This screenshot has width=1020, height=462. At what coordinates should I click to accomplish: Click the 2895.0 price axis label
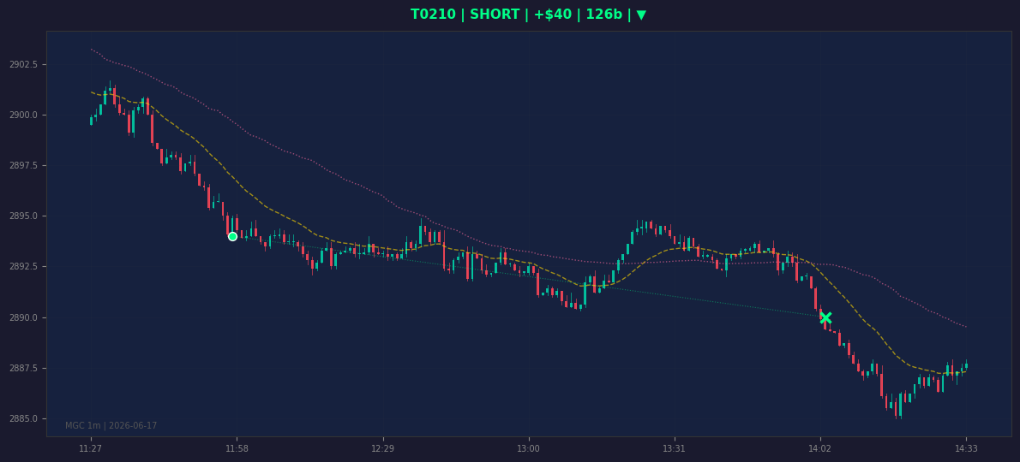click(x=23, y=216)
